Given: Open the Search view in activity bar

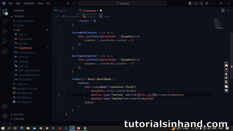Looking at the screenshot, I should pyautogui.click(x=5, y=21).
